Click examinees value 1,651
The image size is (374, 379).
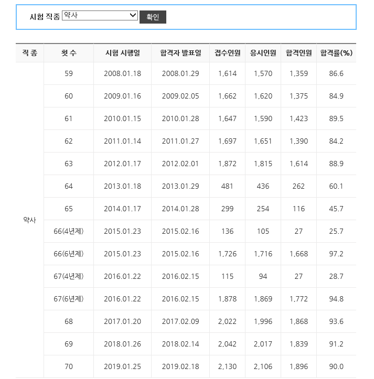pyautogui.click(x=263, y=141)
